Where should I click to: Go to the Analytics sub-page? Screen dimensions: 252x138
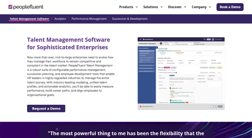pos(60,19)
